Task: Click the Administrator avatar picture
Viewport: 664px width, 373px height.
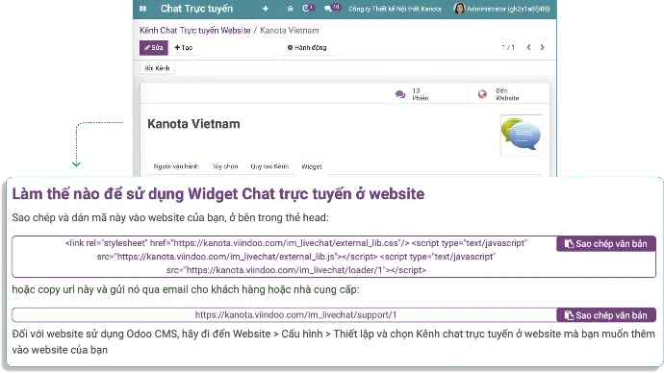Action: [459, 9]
